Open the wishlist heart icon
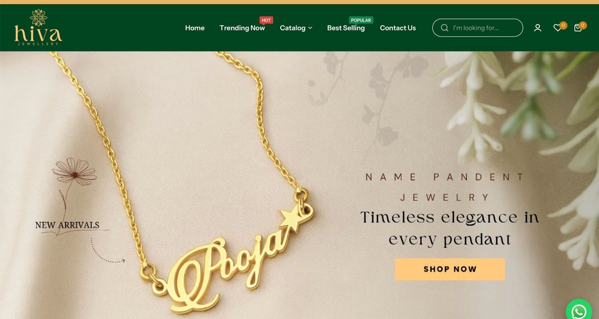 coord(557,28)
